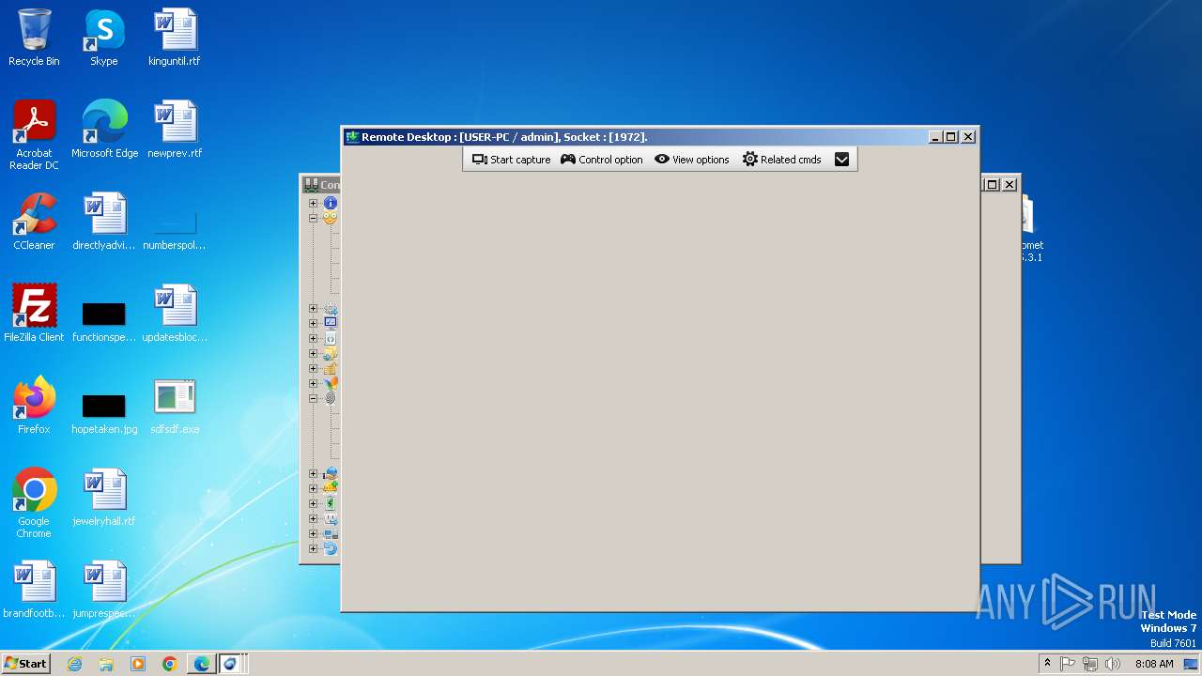This screenshot has width=1202, height=676.
Task: Select the yellow folder icon in the tree
Action: point(331,353)
